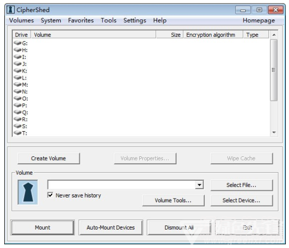Click the Volume Properties button
Image resolution: width=289 pixels, height=248 pixels.
point(145,158)
